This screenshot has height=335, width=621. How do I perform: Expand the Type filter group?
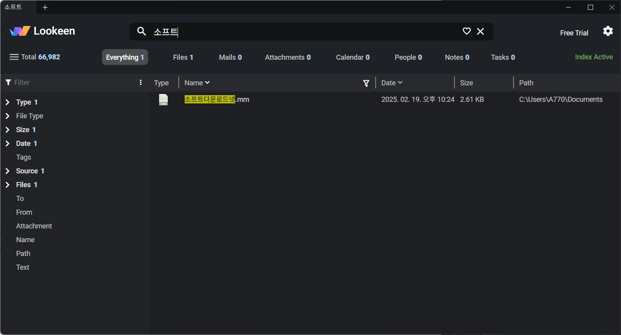coord(7,102)
